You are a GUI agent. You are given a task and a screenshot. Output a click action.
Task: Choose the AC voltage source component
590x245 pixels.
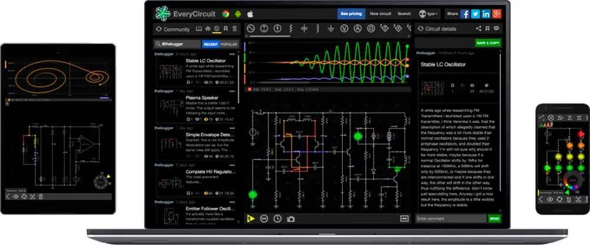point(250,28)
